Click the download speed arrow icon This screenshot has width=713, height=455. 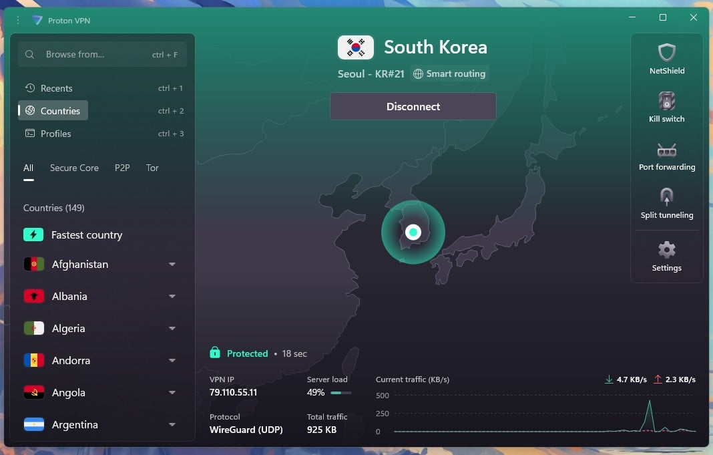pos(609,379)
